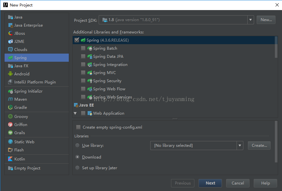Click the Java folder icon in sidebar
This screenshot has width=282, height=191.
click(10, 17)
